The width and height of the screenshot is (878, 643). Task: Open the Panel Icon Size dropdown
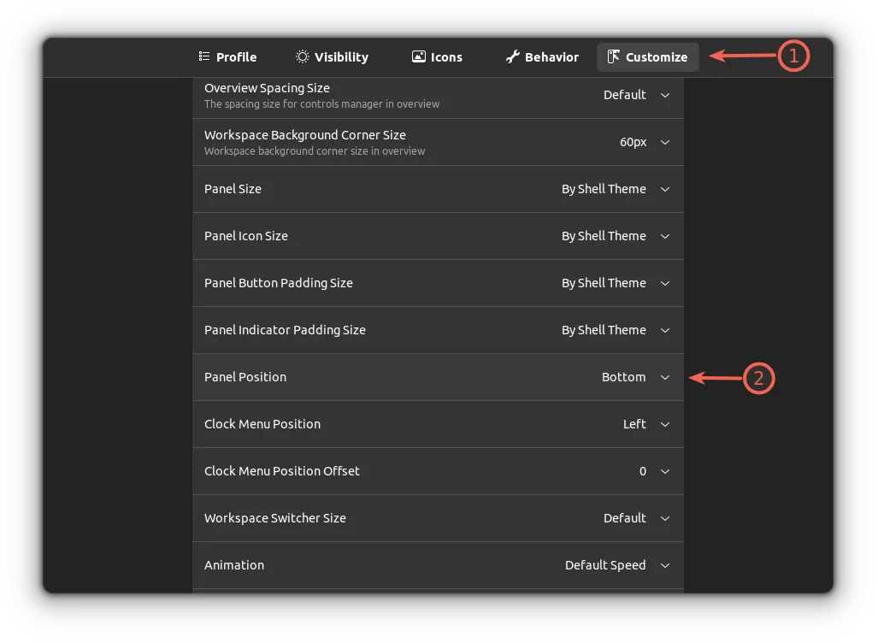[x=616, y=236]
